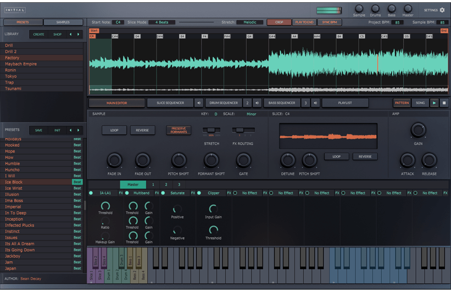
Task: Mute the Drum Sequencer speaker icon
Action: click(x=257, y=103)
